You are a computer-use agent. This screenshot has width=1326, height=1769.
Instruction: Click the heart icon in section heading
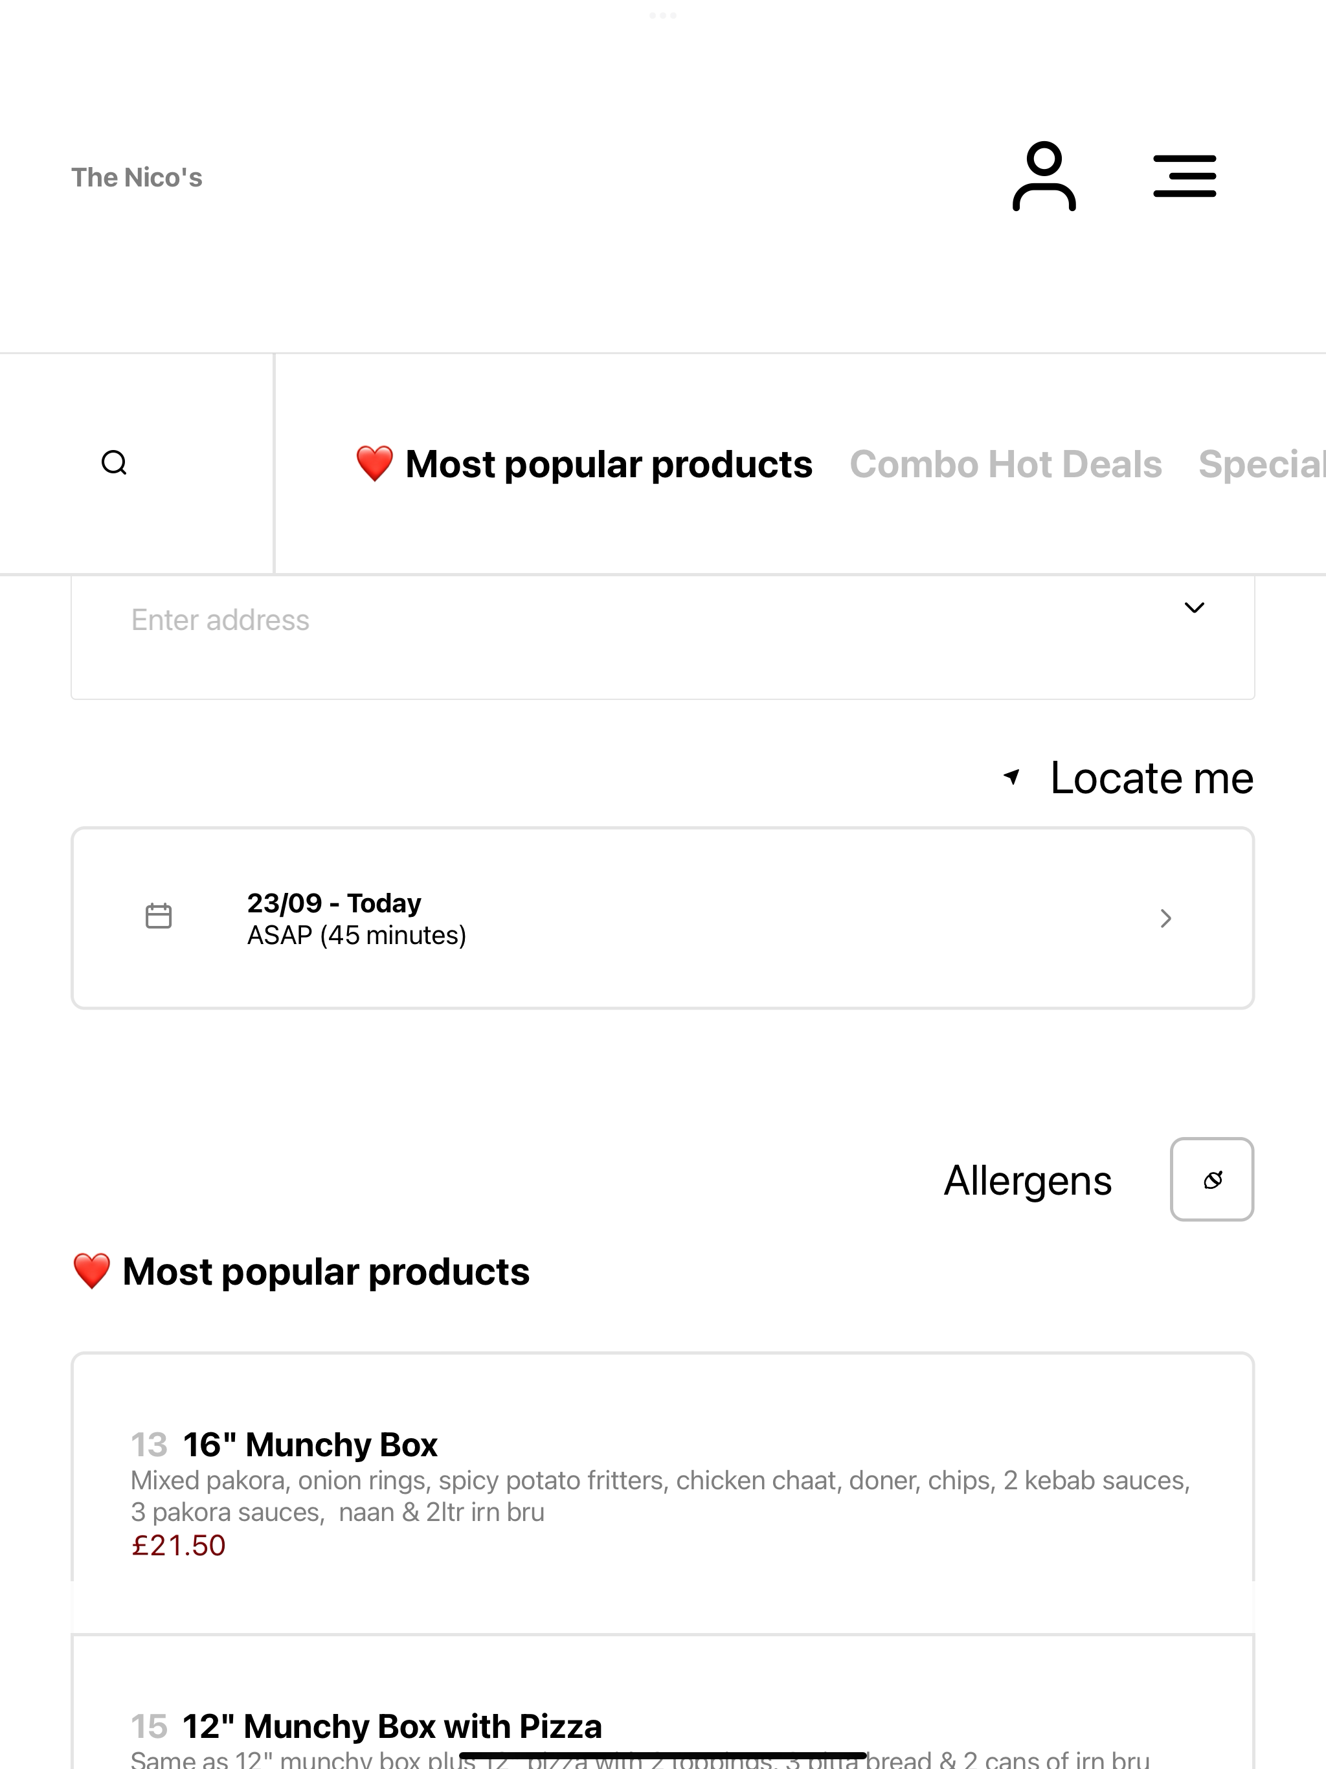click(x=91, y=1272)
